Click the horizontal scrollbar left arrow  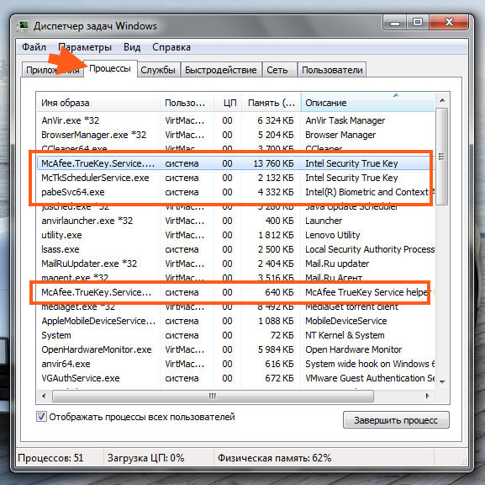(x=44, y=396)
